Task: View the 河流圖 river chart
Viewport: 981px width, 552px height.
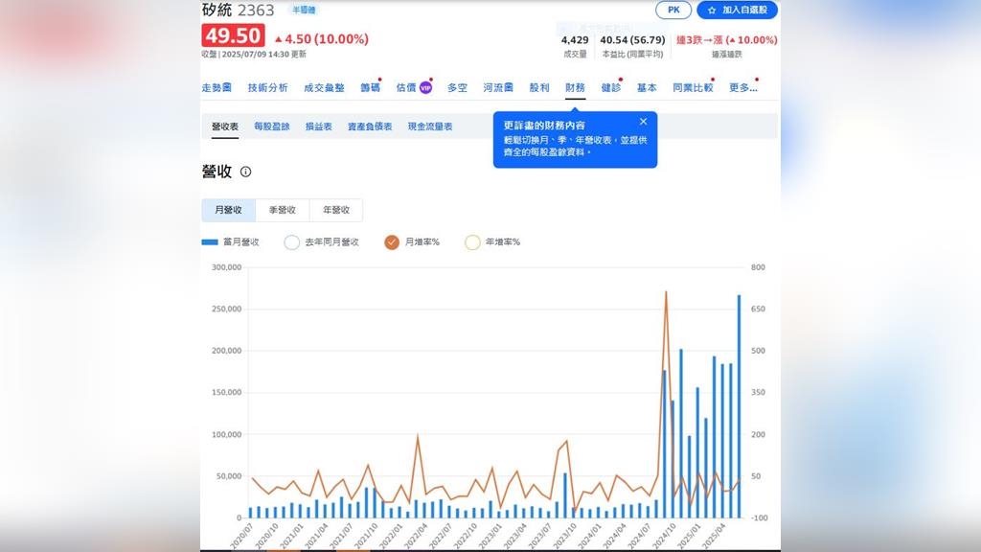Action: [x=498, y=87]
